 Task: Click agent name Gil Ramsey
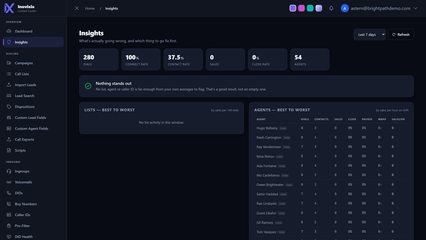pyautogui.click(x=265, y=222)
